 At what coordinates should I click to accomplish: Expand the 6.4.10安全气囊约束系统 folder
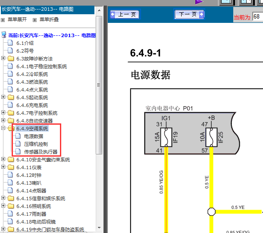tap(3, 159)
